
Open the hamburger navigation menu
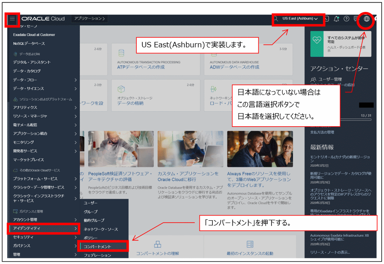coord(12,19)
